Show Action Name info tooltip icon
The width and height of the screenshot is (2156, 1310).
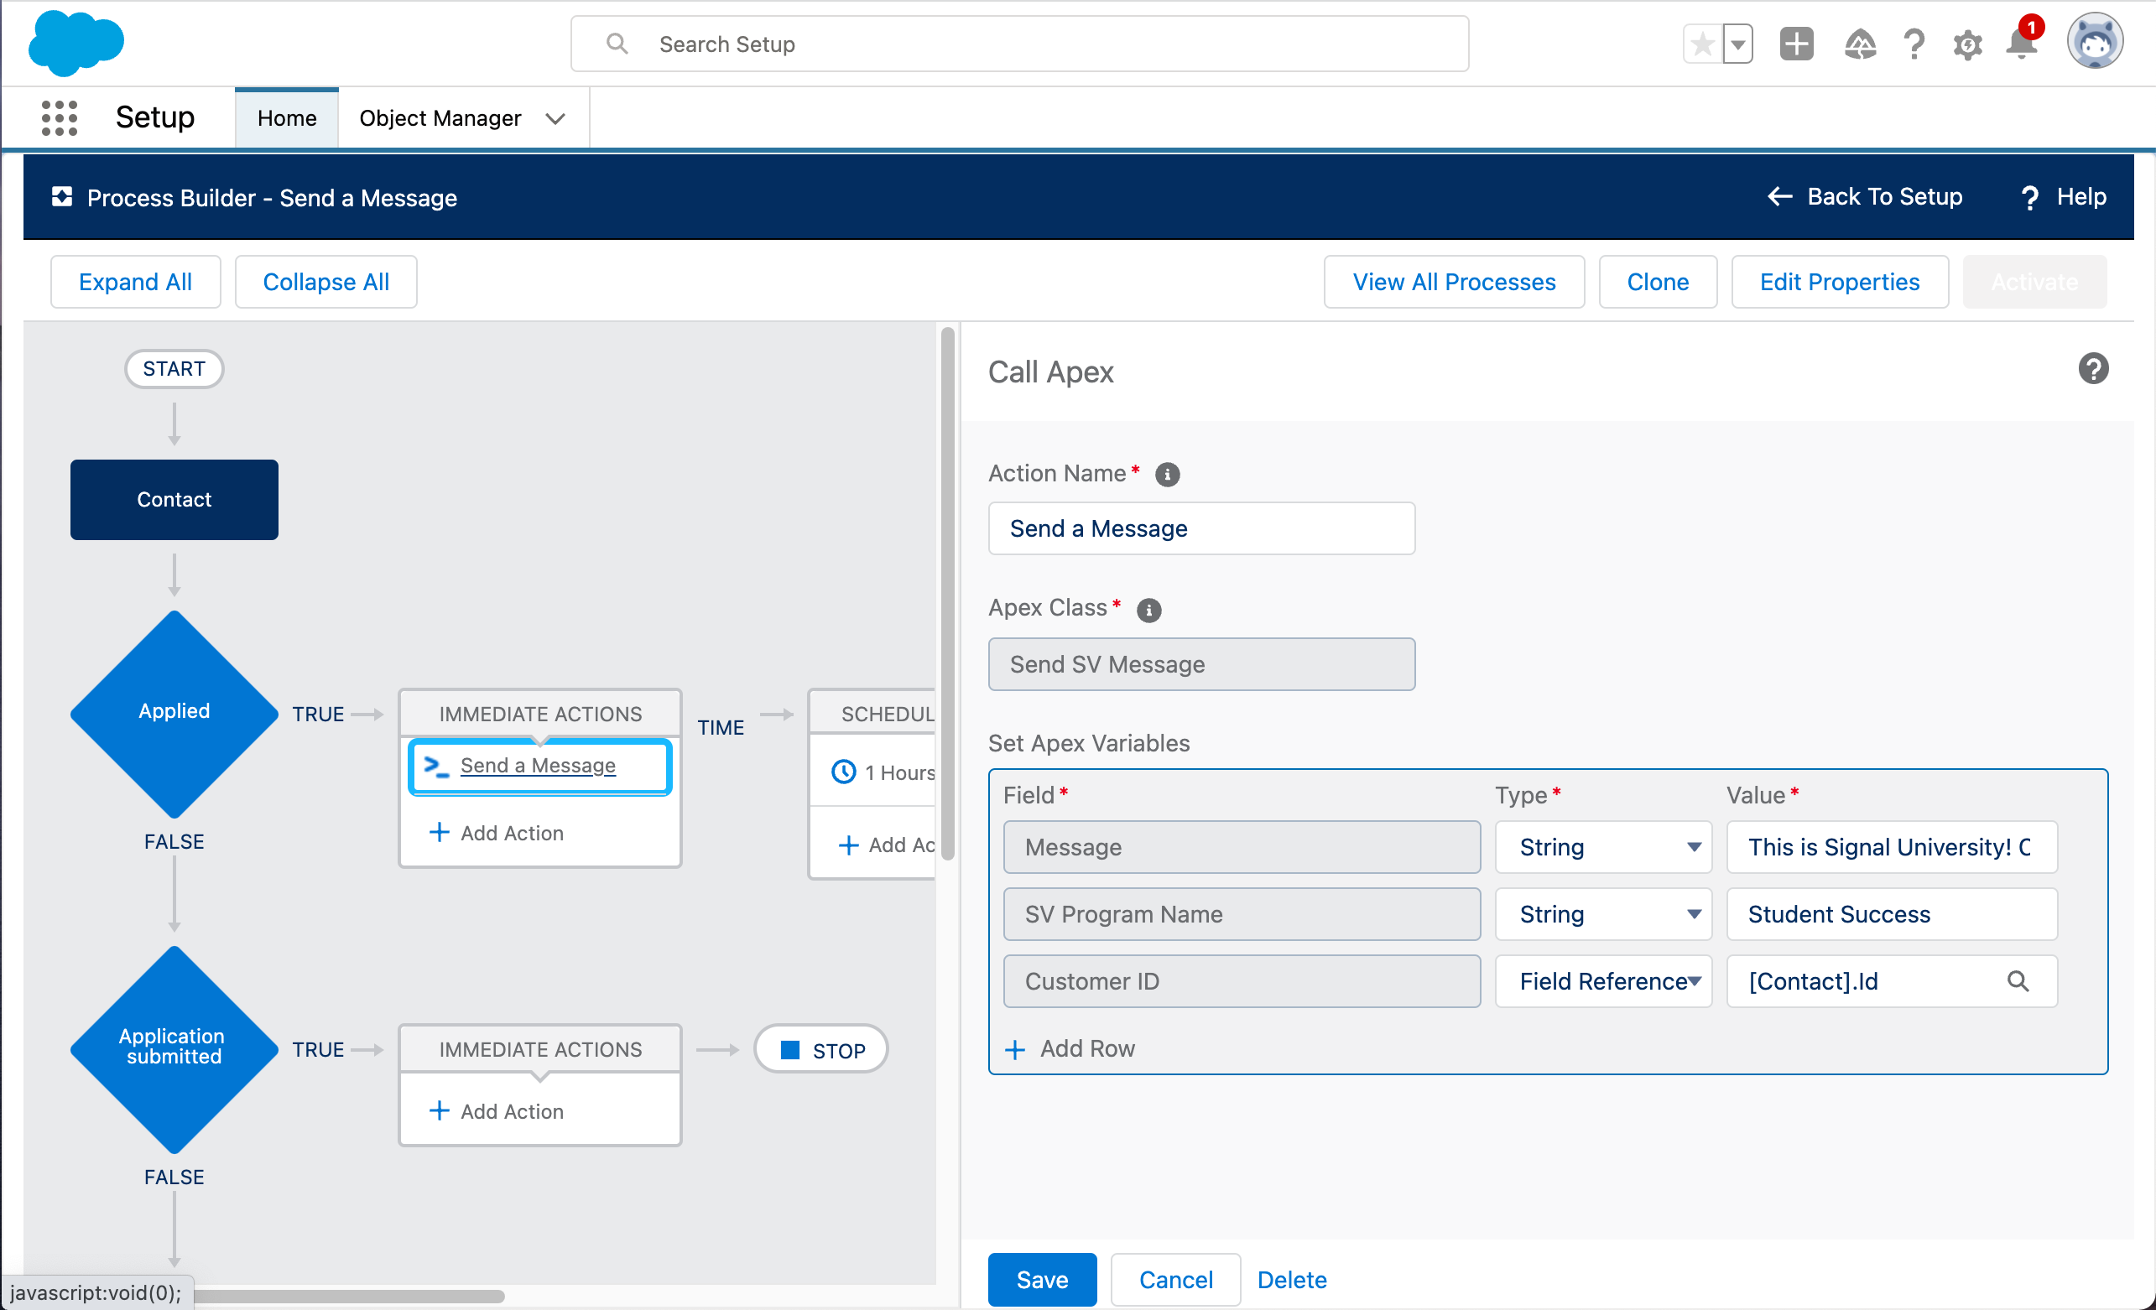pos(1167,474)
